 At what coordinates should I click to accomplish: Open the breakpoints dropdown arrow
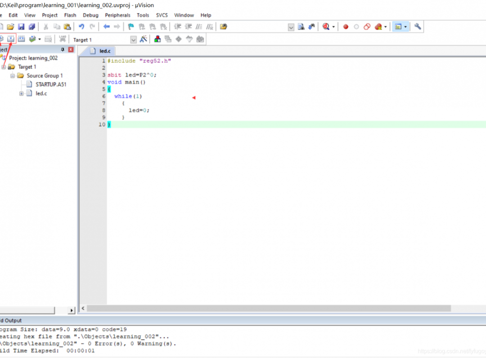(x=386, y=27)
